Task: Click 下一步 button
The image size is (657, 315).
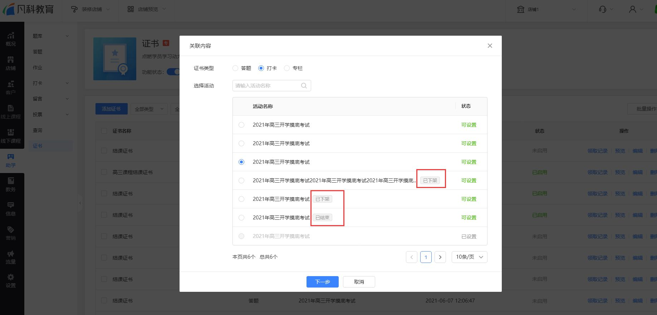Action: click(x=323, y=282)
